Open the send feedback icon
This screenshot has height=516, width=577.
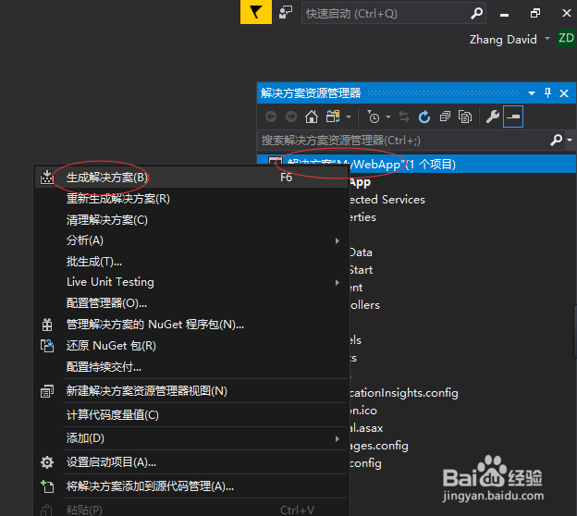pyautogui.click(x=285, y=12)
